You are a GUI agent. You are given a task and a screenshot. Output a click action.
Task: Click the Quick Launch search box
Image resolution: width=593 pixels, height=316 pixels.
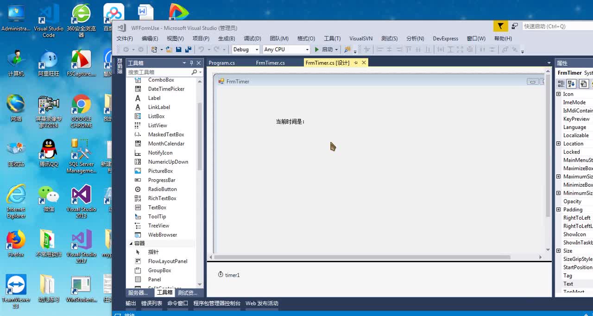click(x=557, y=26)
